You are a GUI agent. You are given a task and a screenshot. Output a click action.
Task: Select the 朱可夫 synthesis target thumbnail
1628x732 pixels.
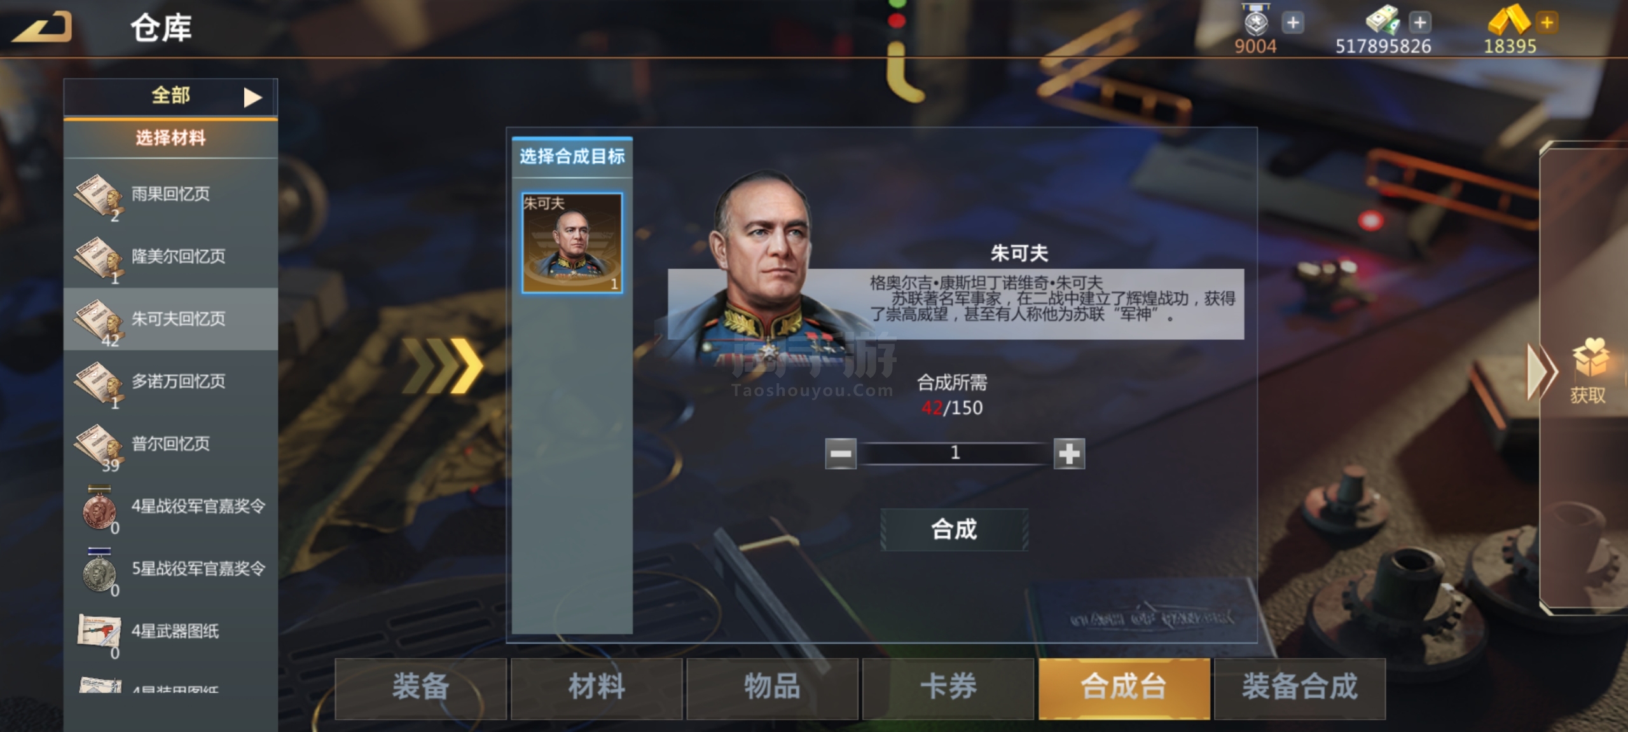point(572,243)
